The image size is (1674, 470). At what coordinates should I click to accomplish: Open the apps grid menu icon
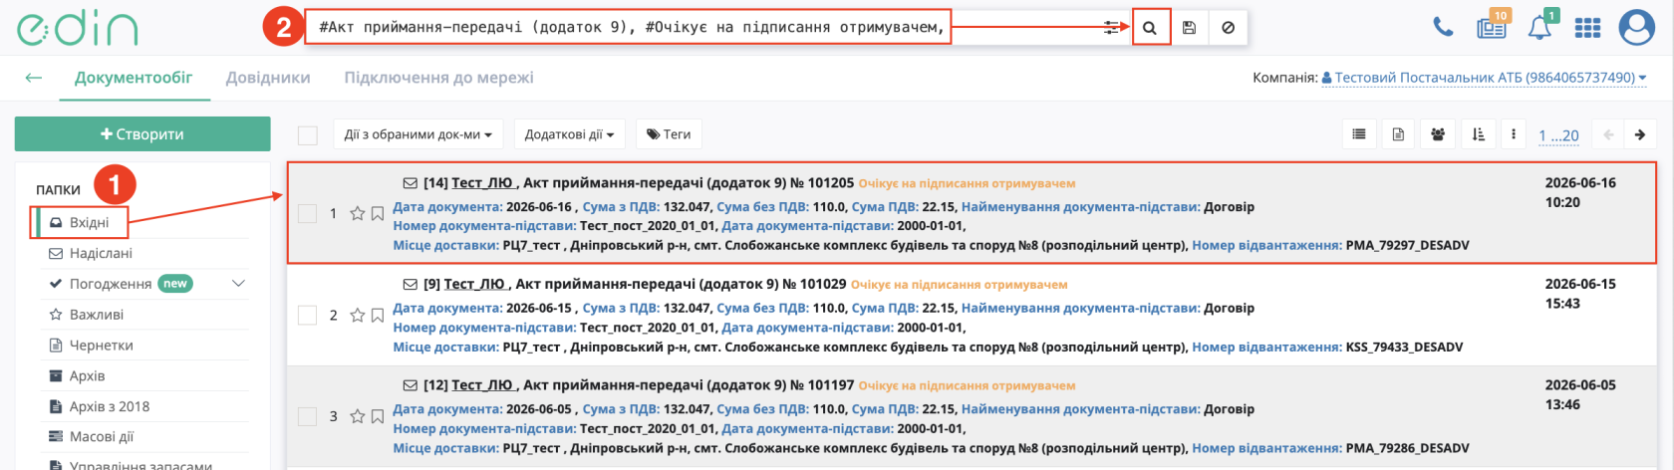[x=1587, y=28]
